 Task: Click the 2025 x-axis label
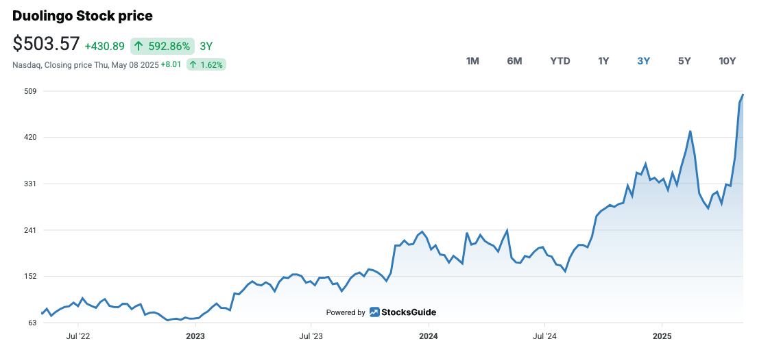click(x=662, y=335)
